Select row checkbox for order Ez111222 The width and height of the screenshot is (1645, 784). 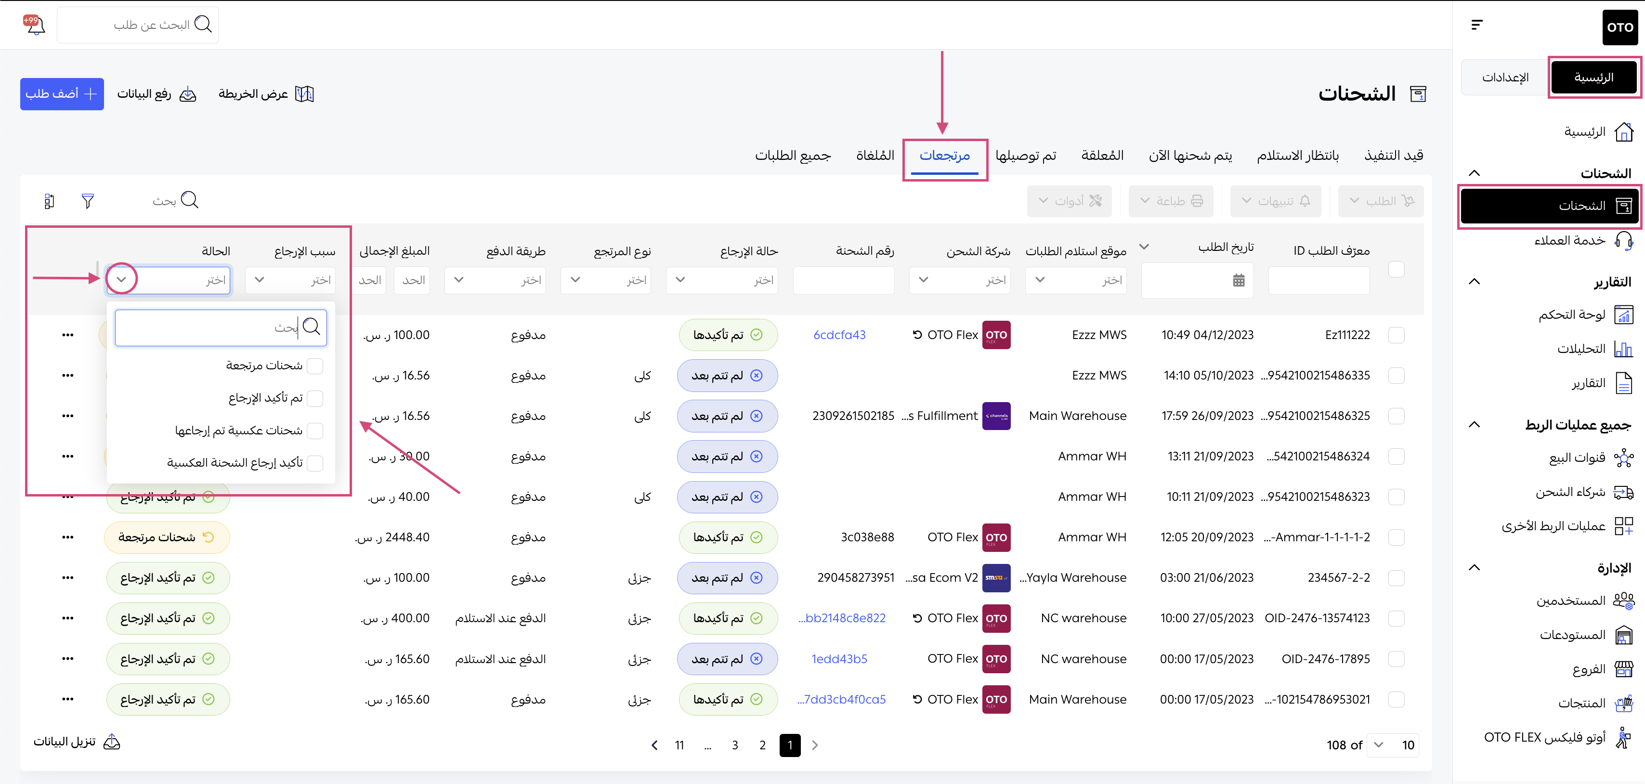(x=1396, y=335)
